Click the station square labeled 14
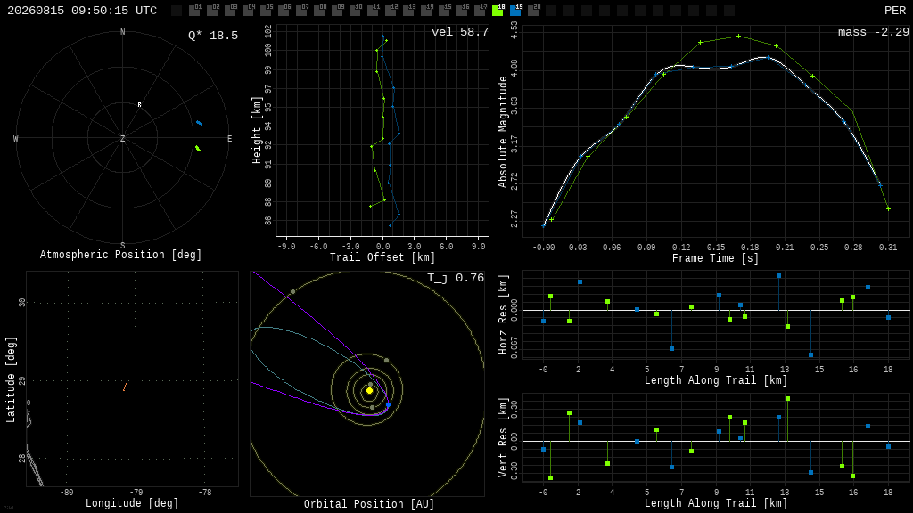Viewport: 913px width, 513px height. 426,11
